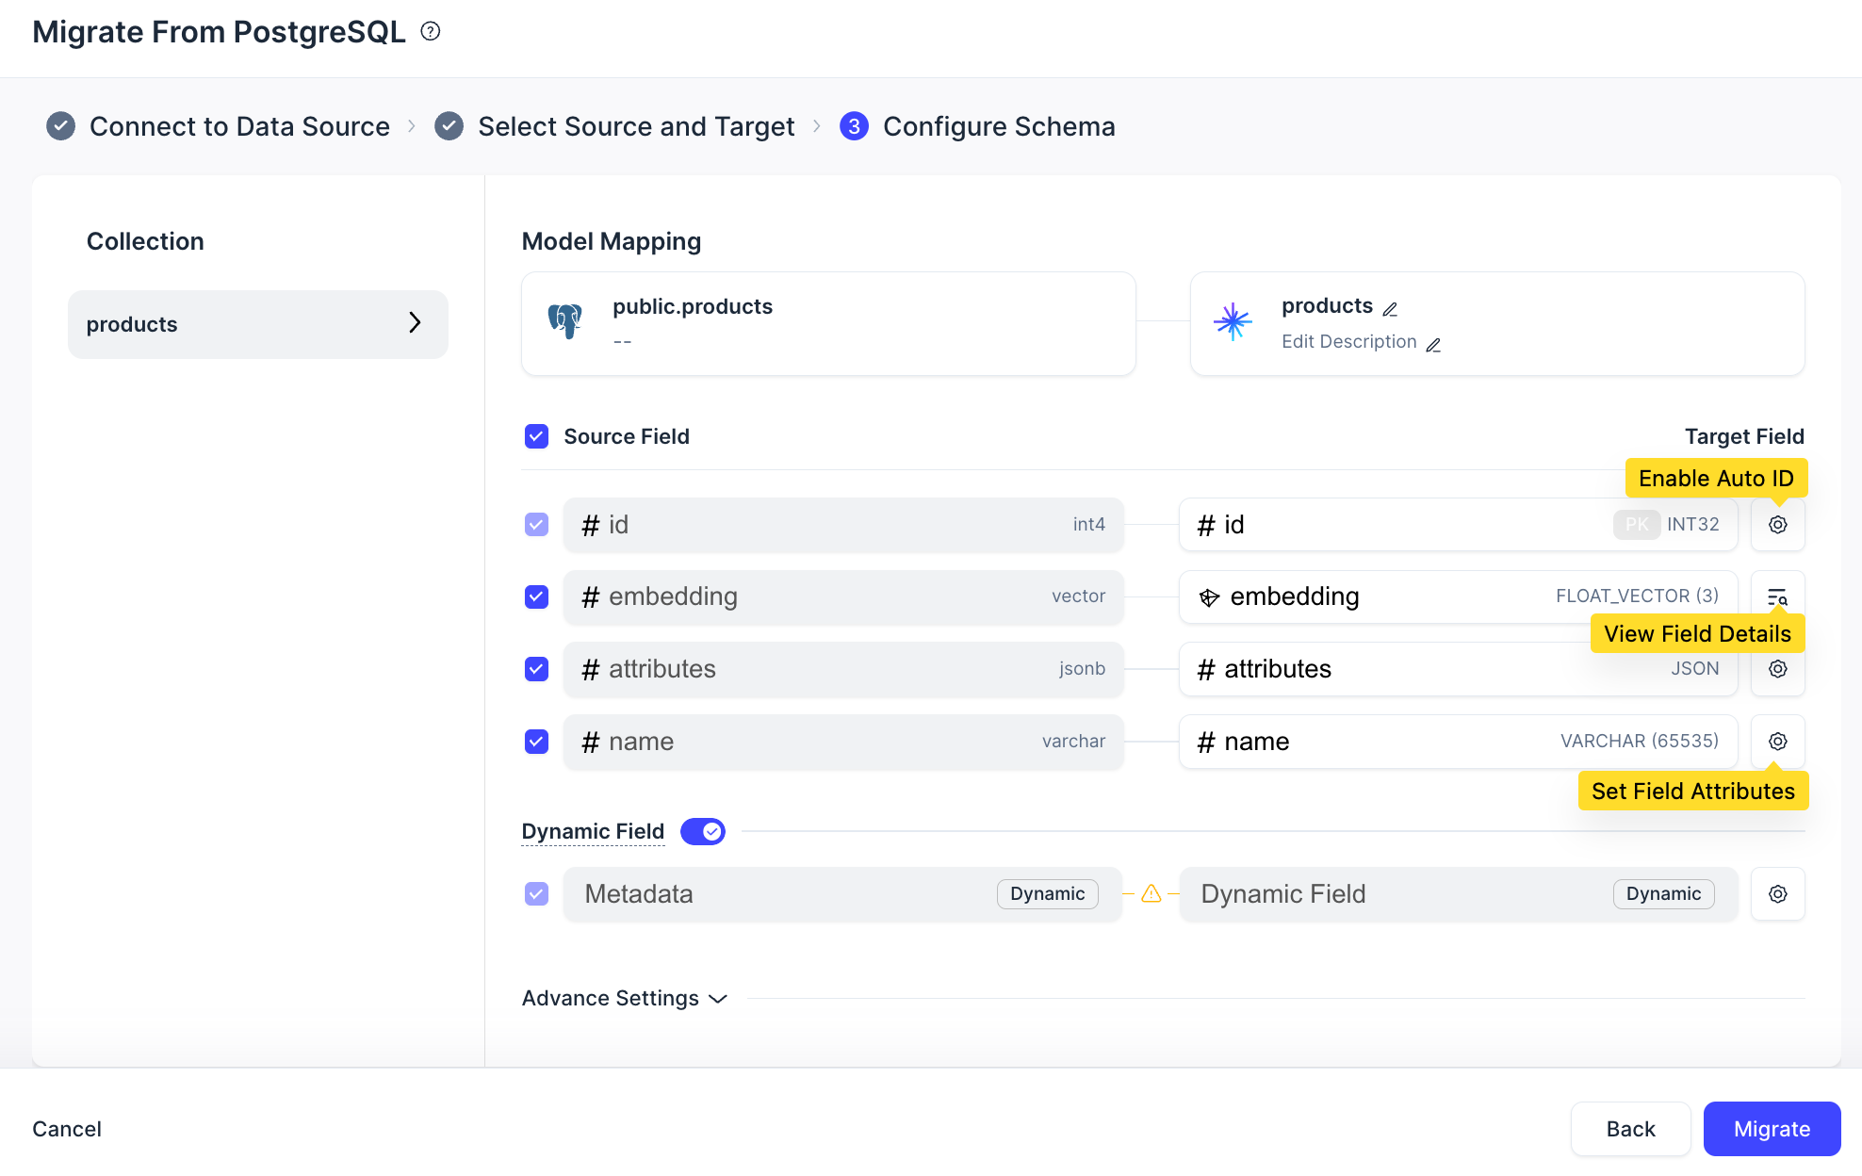1862x1176 pixels.
Task: Click the Metadata source field
Action: click(842, 894)
